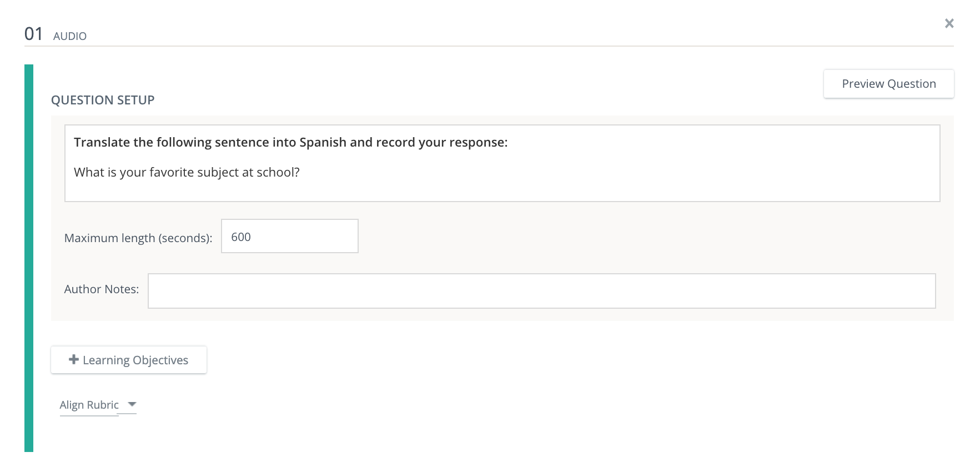Click the 600 value to edit it
Image resolution: width=975 pixels, height=462 pixels.
coord(242,237)
